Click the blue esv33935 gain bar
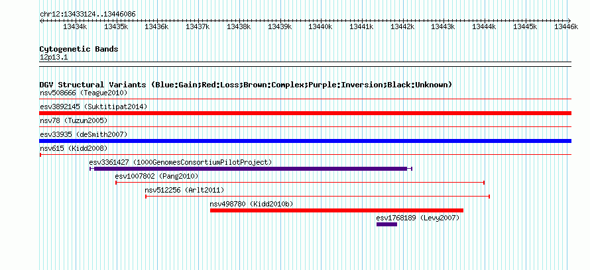 [x=305, y=141]
